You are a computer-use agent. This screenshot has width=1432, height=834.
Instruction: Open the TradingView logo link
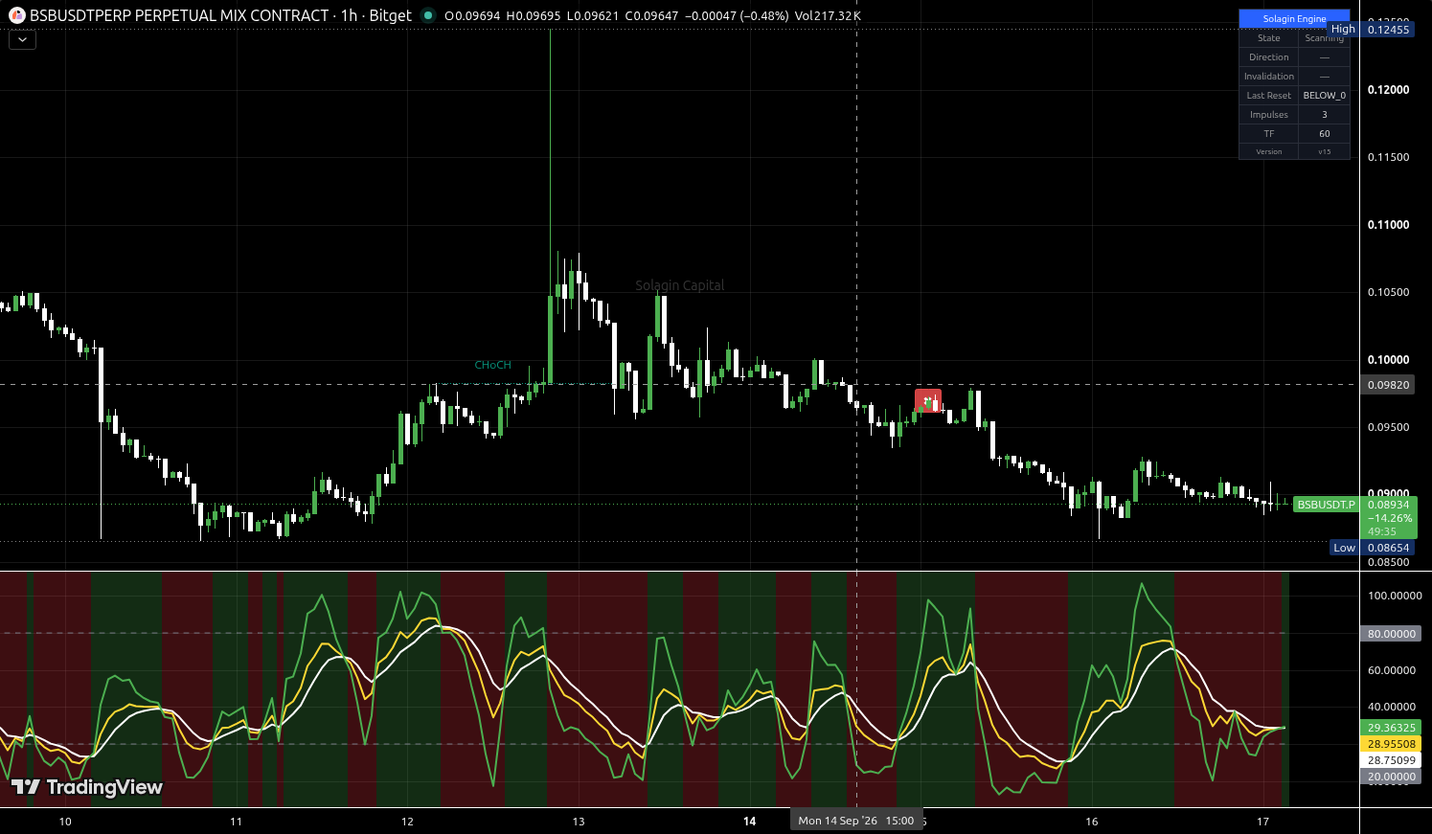point(87,787)
